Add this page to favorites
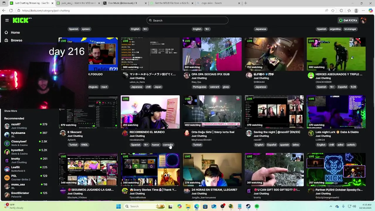 tap(333, 11)
